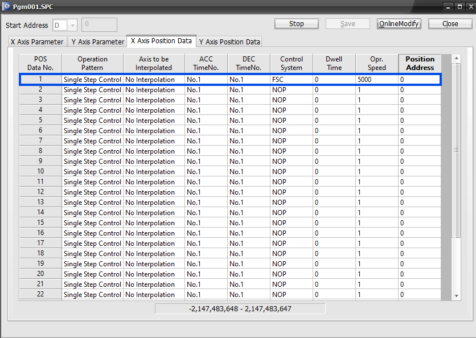
Task: Close the window via title bar X
Action: (471, 6)
